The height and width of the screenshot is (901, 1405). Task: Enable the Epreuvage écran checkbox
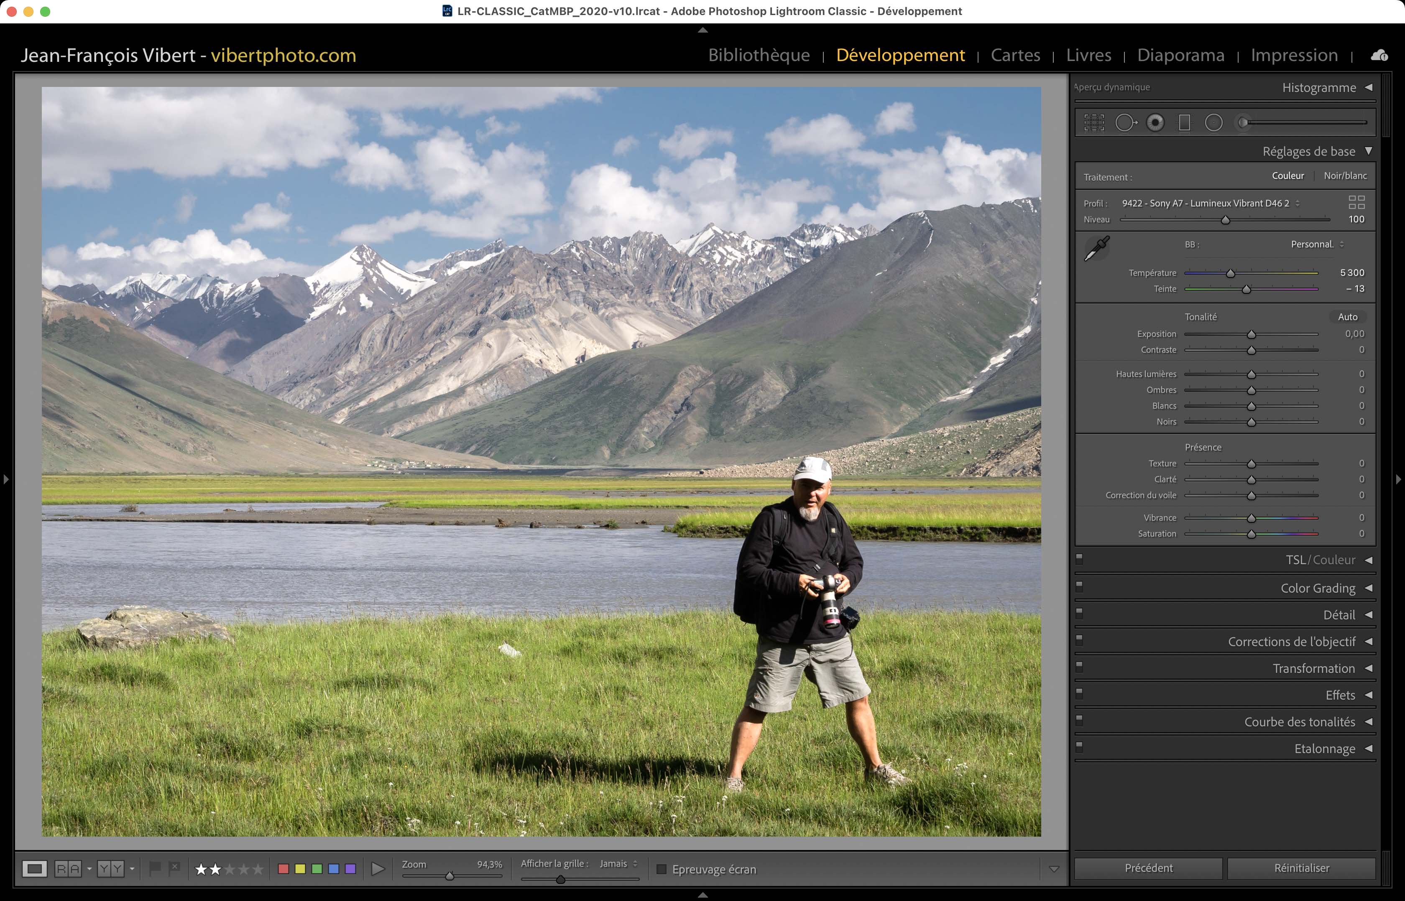tap(662, 869)
